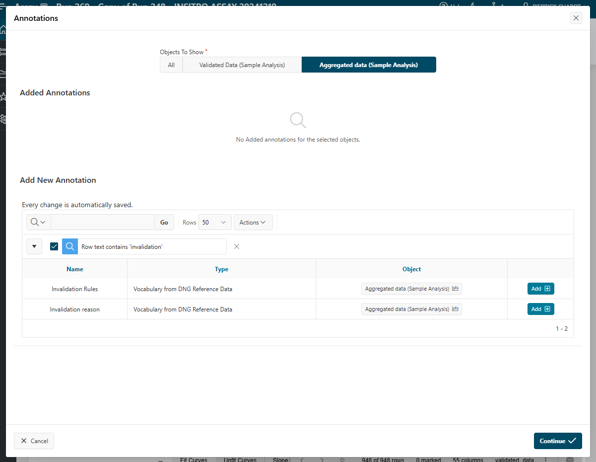This screenshot has width=596, height=462.
Task: Cancel the Annotations dialog
Action: [x=34, y=441]
